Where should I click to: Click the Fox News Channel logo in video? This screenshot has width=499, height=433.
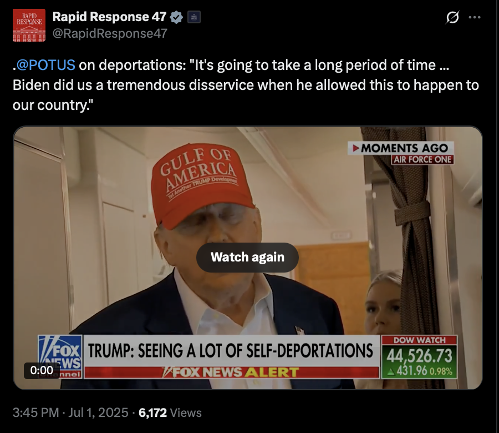coord(60,357)
